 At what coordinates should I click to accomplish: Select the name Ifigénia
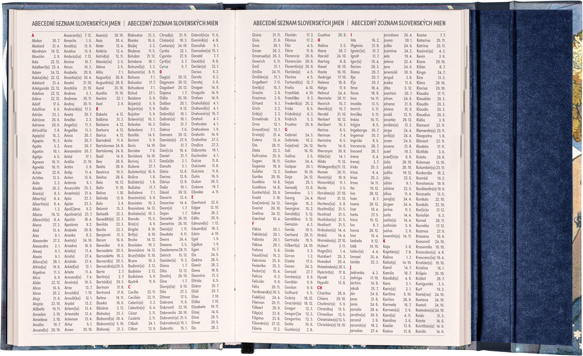click(x=356, y=46)
